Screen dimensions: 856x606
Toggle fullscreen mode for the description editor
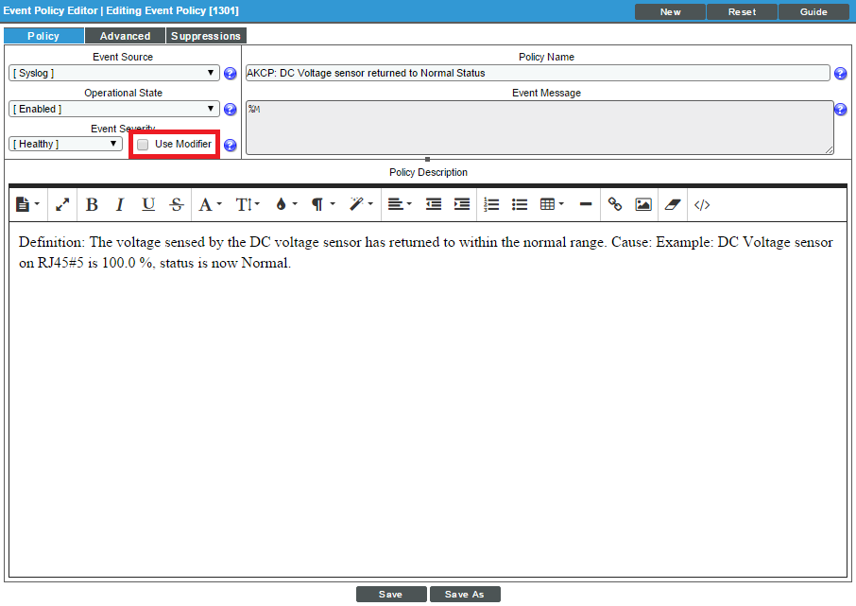coord(62,204)
